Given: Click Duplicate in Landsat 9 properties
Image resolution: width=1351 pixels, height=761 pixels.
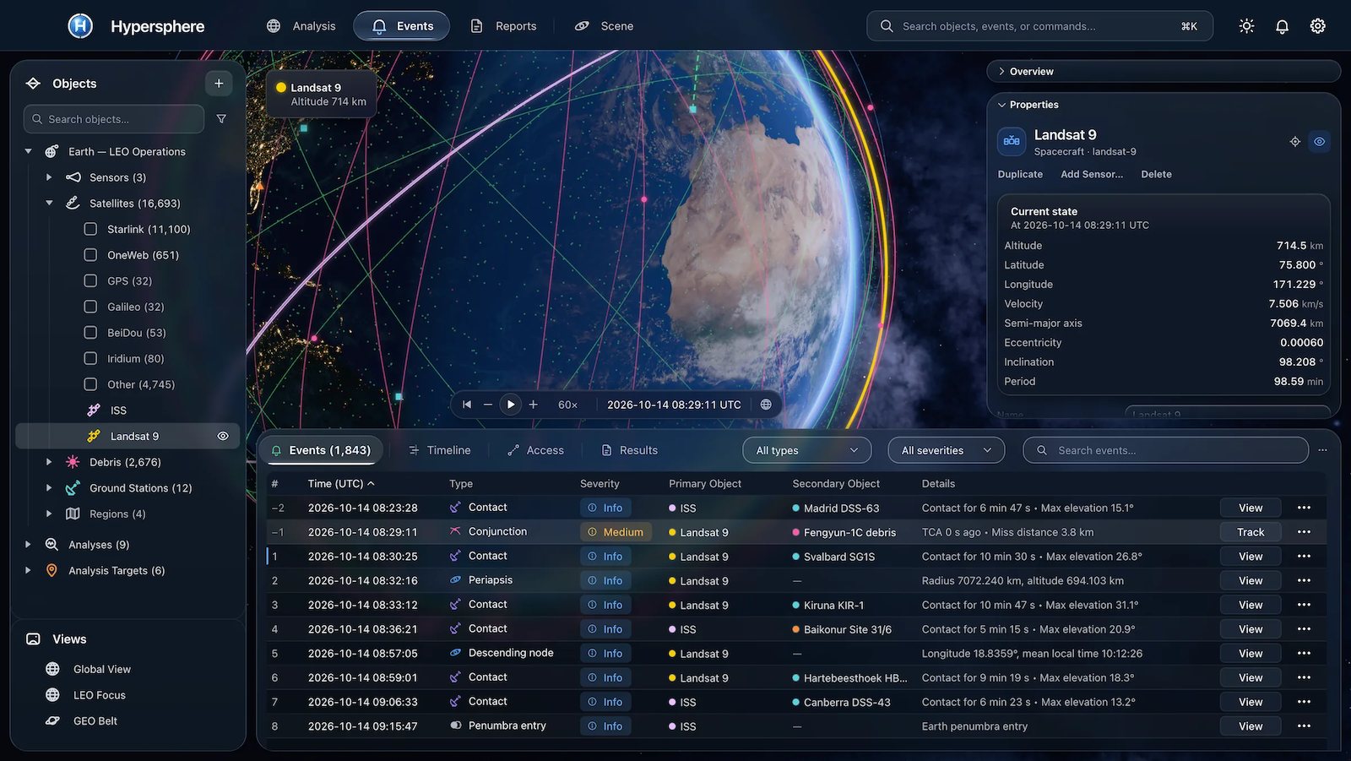Looking at the screenshot, I should click(x=1020, y=174).
